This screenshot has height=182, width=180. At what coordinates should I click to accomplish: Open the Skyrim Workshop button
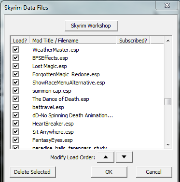pyautogui.click(x=91, y=26)
